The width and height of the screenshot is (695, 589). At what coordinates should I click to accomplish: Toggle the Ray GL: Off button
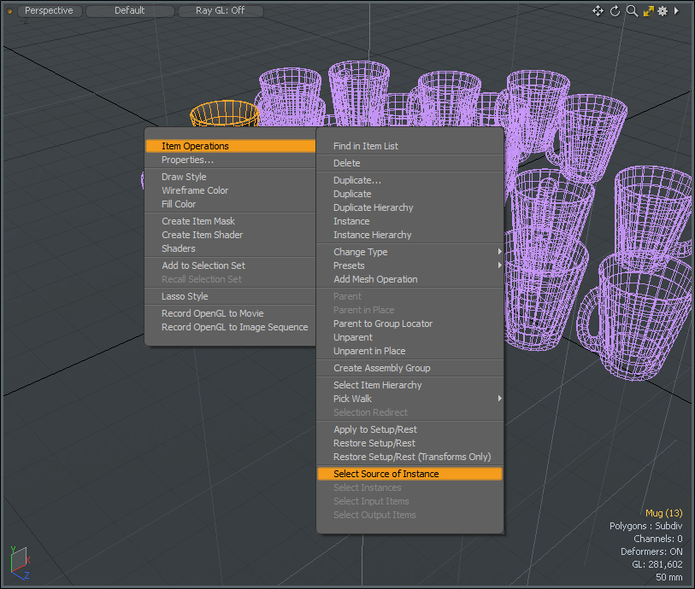click(220, 11)
